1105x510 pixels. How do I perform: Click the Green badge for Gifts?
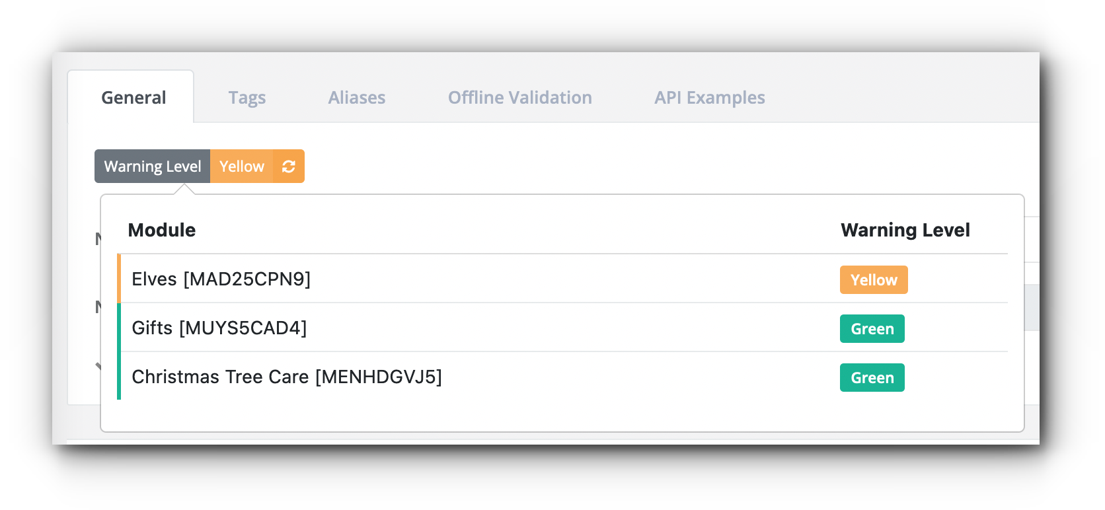pos(872,329)
